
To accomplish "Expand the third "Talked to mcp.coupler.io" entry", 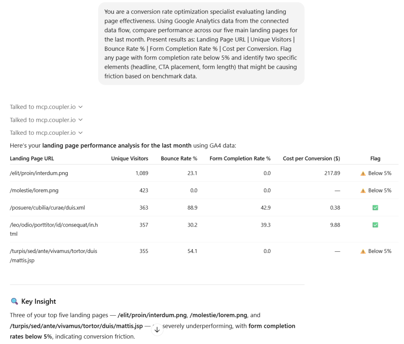I will click(x=46, y=133).
